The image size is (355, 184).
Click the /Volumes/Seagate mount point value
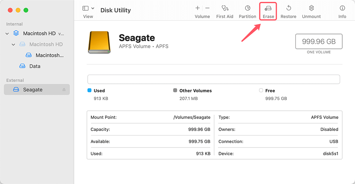[192, 117]
